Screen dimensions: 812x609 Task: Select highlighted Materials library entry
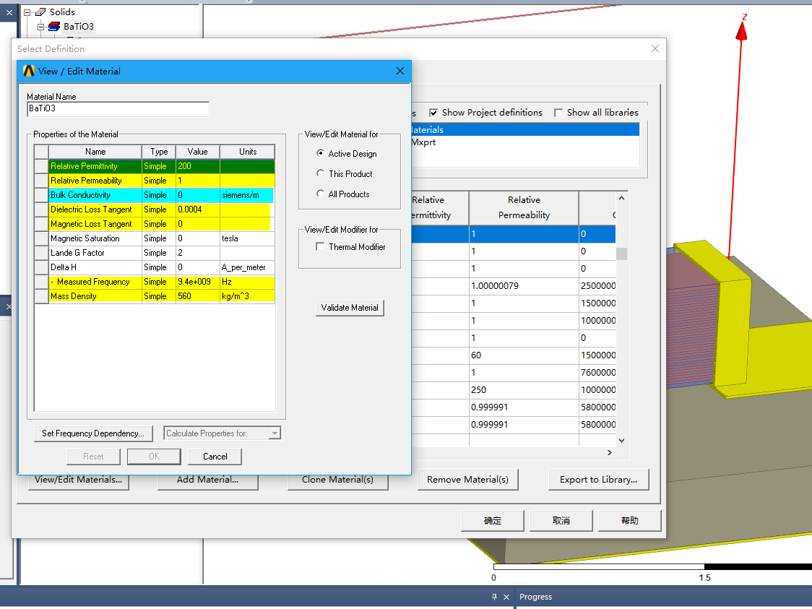tap(525, 130)
